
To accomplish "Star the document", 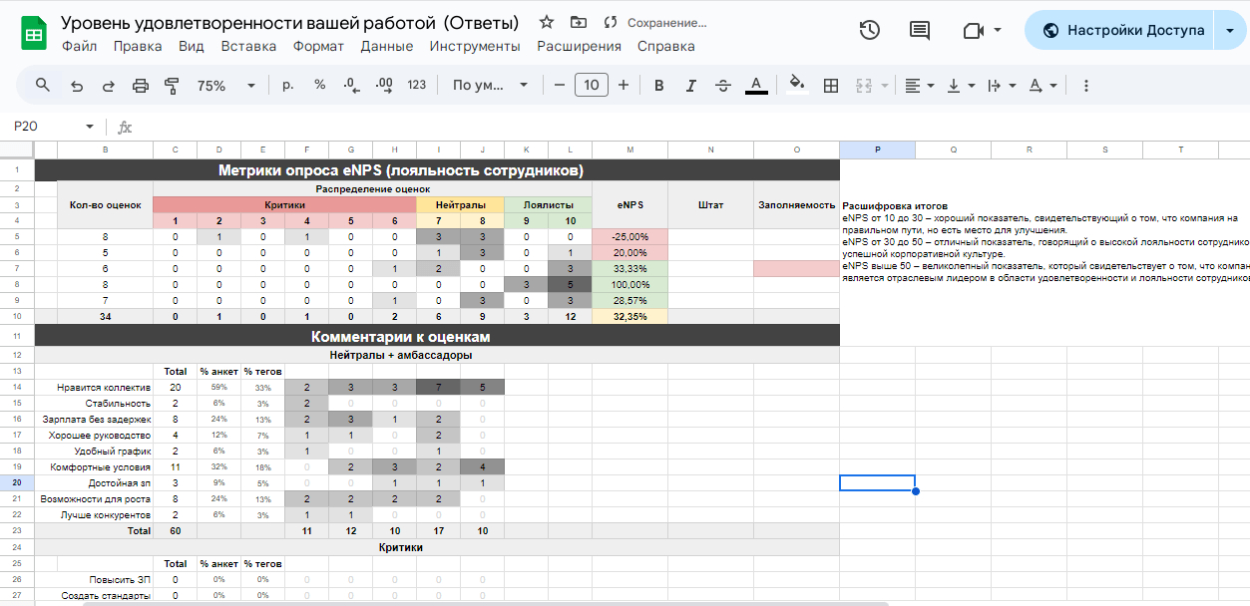I will pos(547,22).
